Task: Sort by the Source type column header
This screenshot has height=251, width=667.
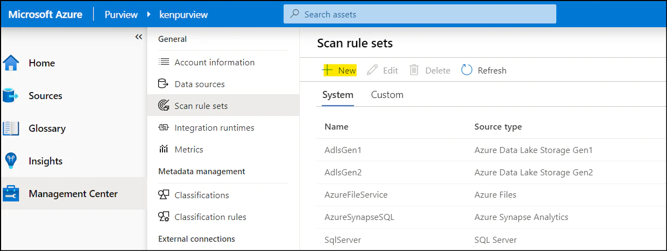Action: tap(498, 126)
